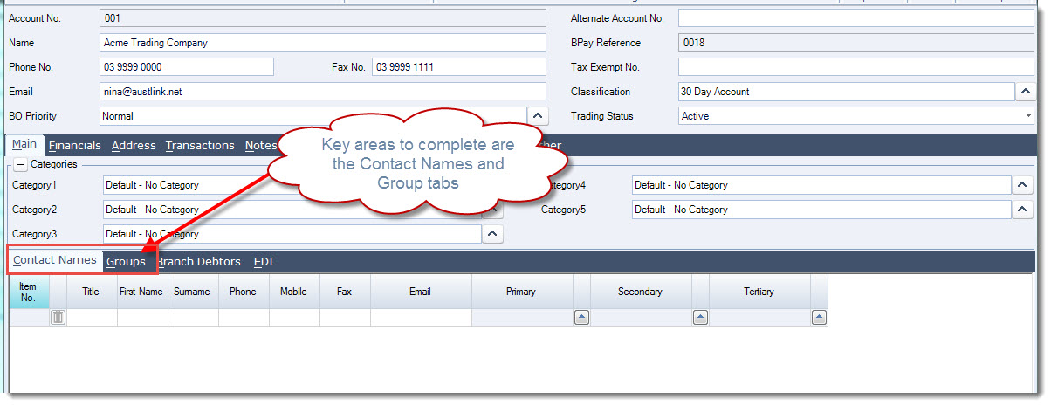The width and height of the screenshot is (1051, 406).
Task: Click the empty Email cell in contact row
Action: pos(421,318)
